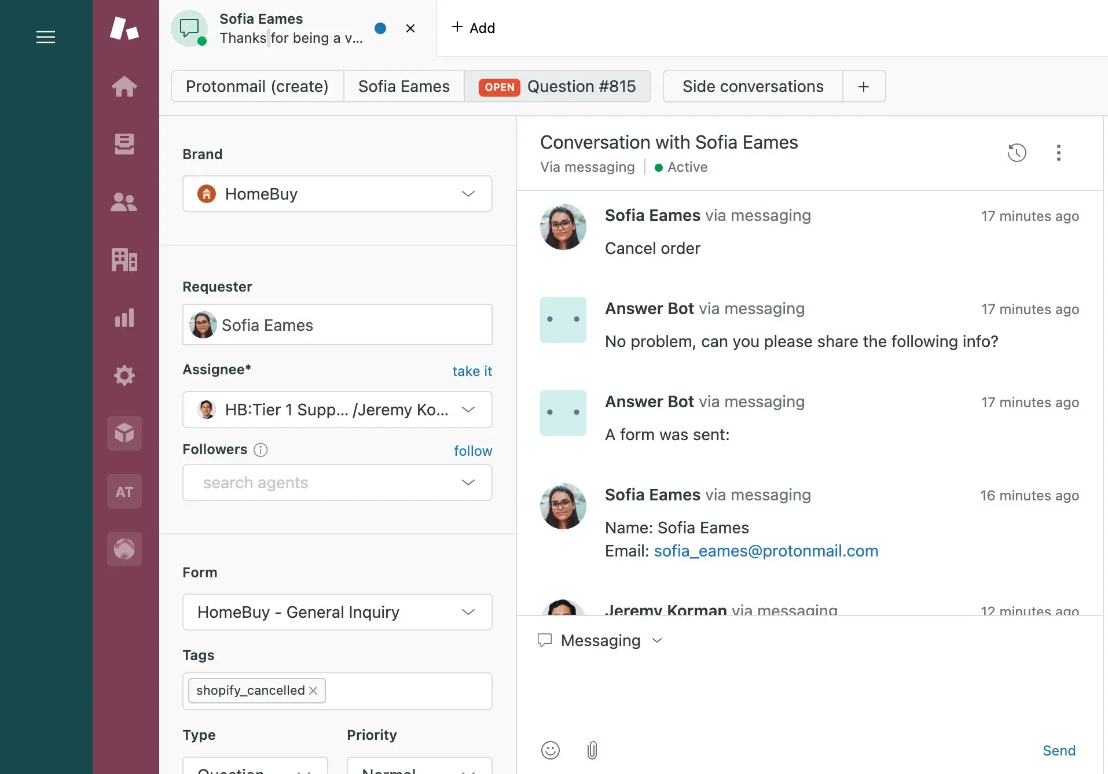Click the '16 minutes ago' timestamp

1029,496
